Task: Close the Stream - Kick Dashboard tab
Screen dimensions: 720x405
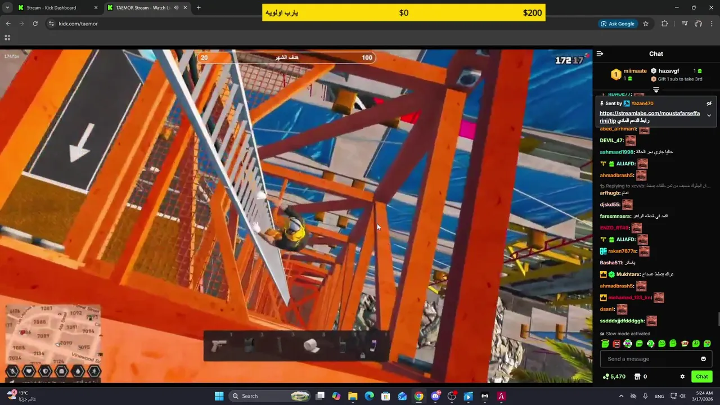Action: (96, 8)
